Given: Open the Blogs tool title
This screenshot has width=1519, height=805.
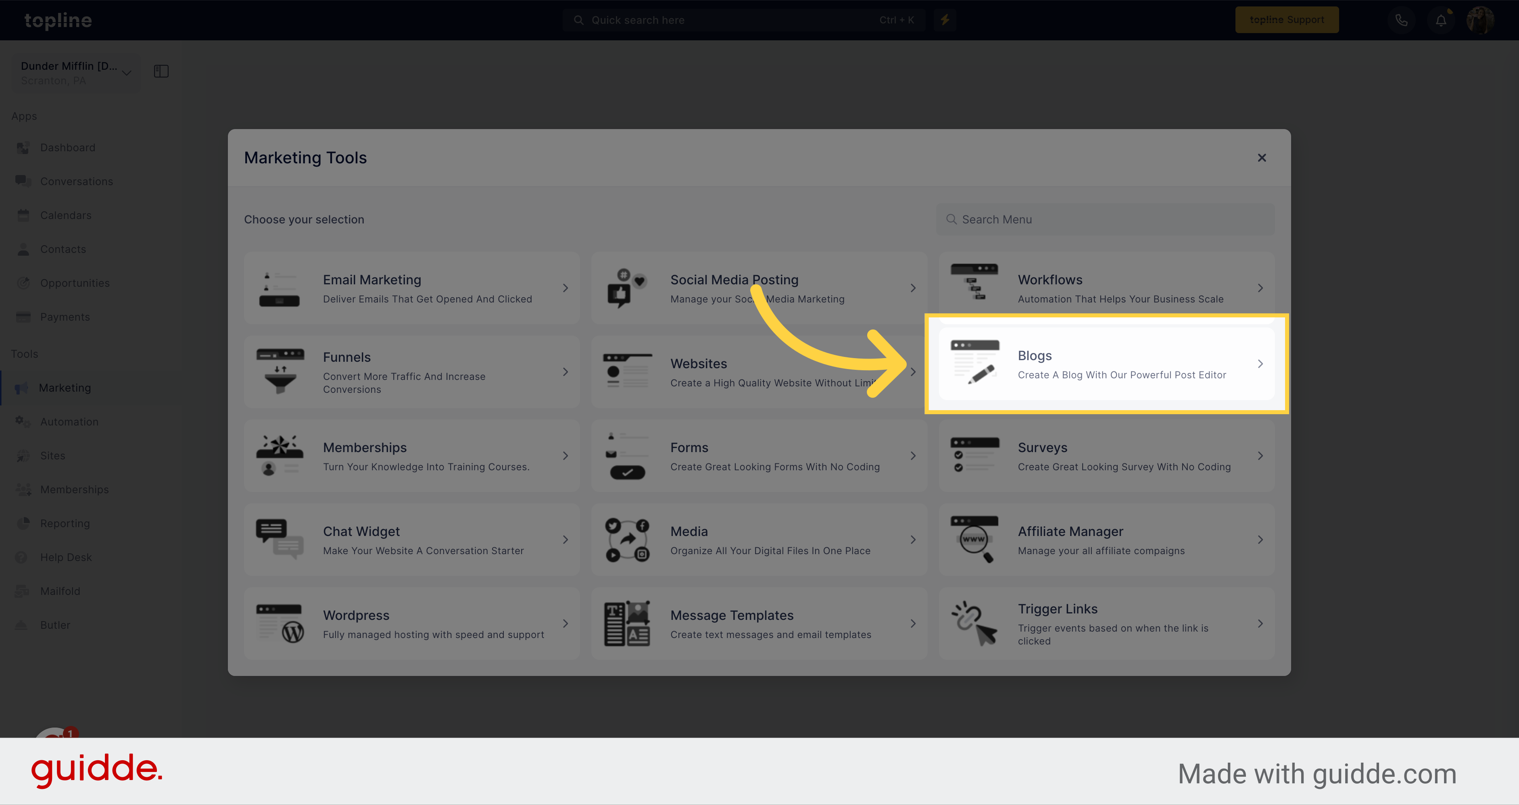Looking at the screenshot, I should [1034, 356].
